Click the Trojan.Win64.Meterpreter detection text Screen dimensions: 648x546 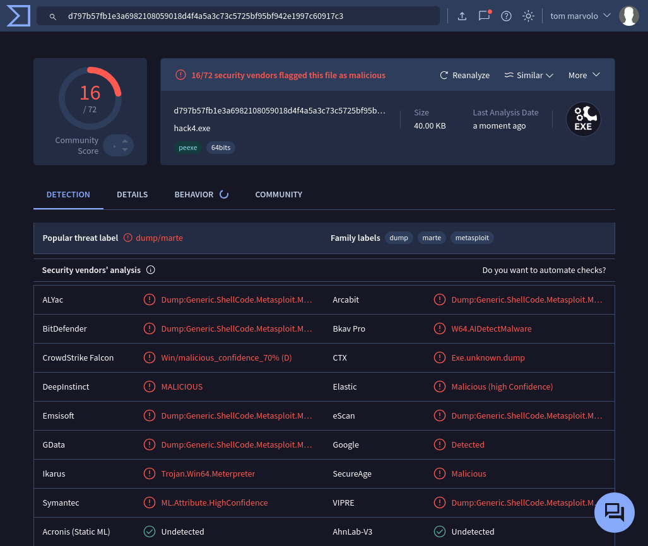coord(208,473)
